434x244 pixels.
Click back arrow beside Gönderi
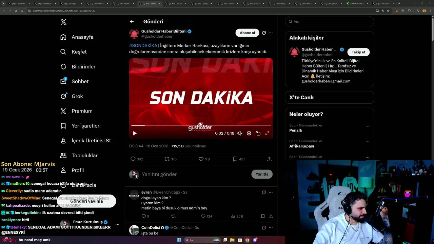click(132, 21)
